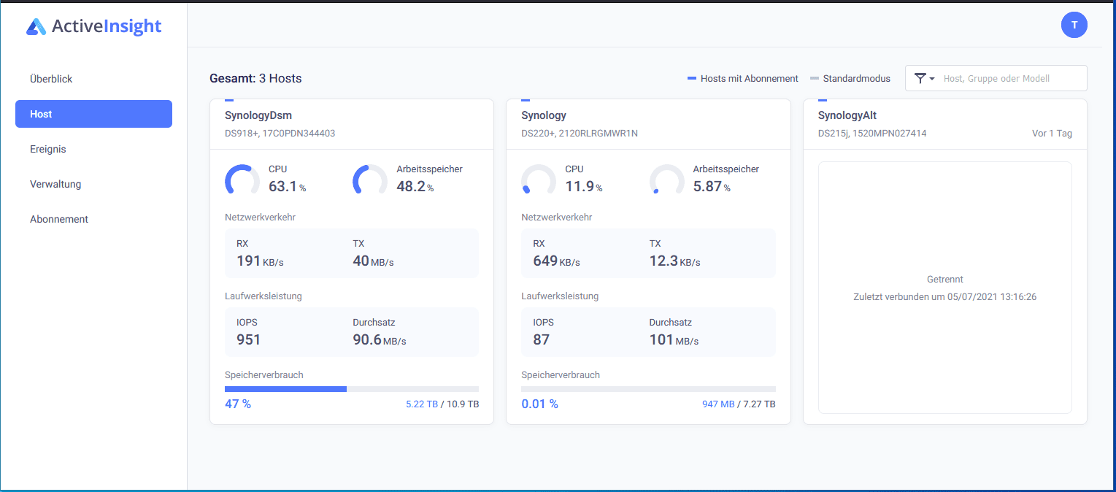Click the Durchsatz 101 MB/s value
The image size is (1116, 492).
pos(674,339)
